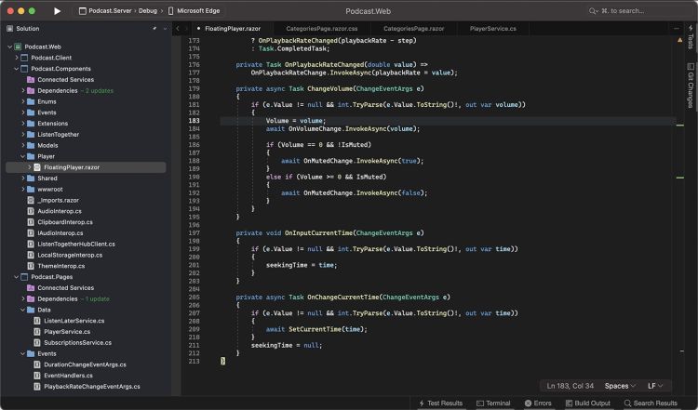Screen dimensions: 698x410
Task: Expand FloatingPlayer.razor nested files
Action: [30, 167]
